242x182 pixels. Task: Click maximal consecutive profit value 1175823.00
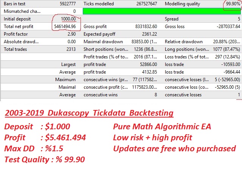[x=144, y=87]
